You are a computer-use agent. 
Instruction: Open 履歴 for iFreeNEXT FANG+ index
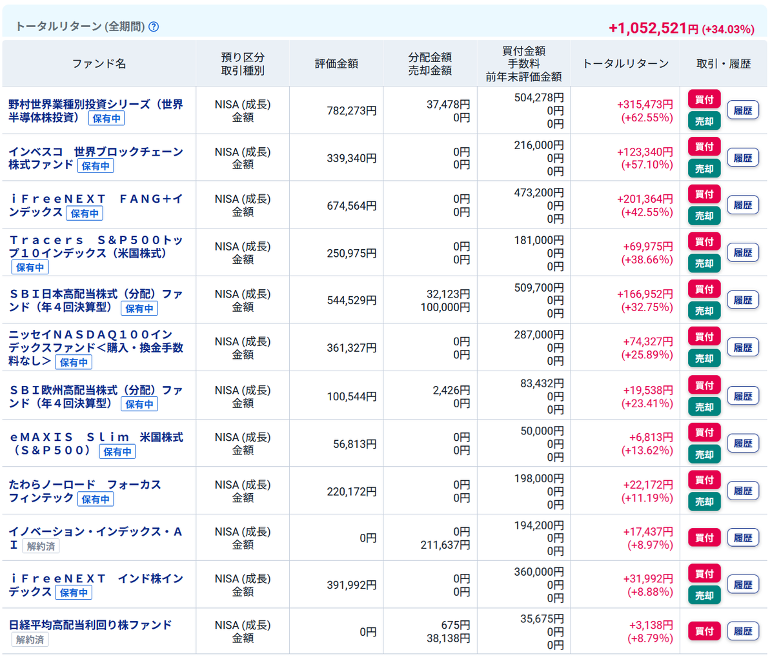point(742,205)
